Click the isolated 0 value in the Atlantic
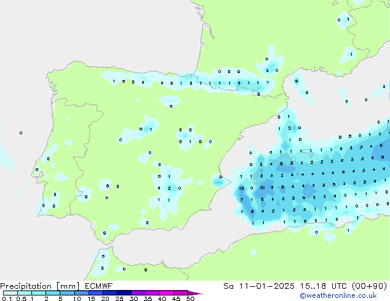 (x=21, y=133)
